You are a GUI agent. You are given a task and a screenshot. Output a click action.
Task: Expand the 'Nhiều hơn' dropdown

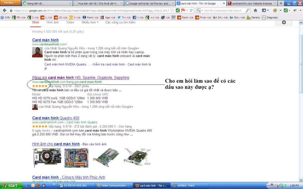point(90,22)
